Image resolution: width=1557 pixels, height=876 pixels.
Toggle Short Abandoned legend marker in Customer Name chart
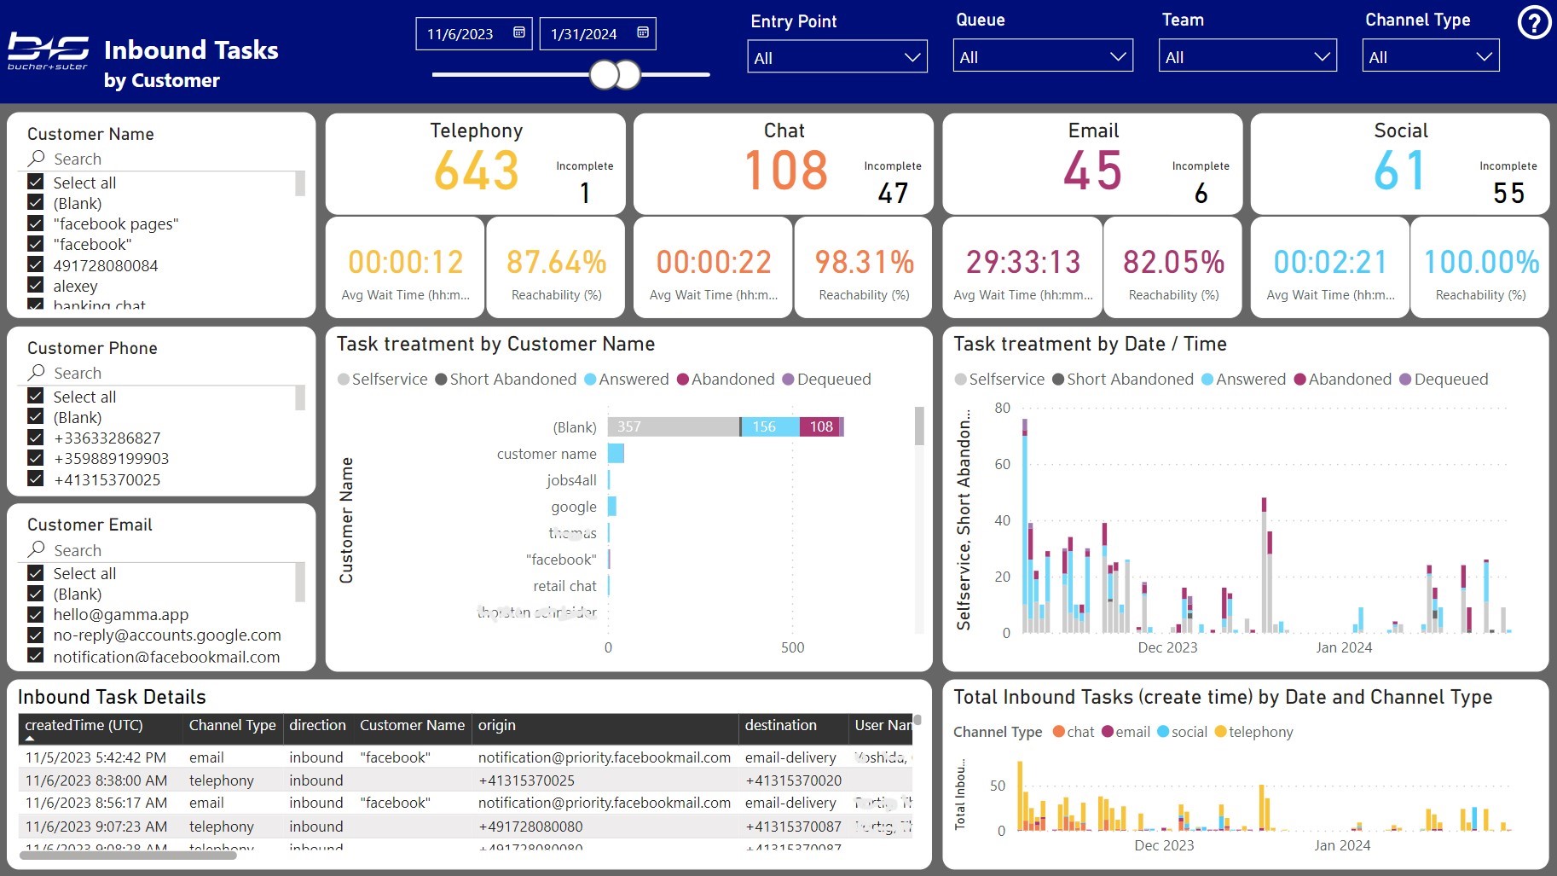[441, 380]
